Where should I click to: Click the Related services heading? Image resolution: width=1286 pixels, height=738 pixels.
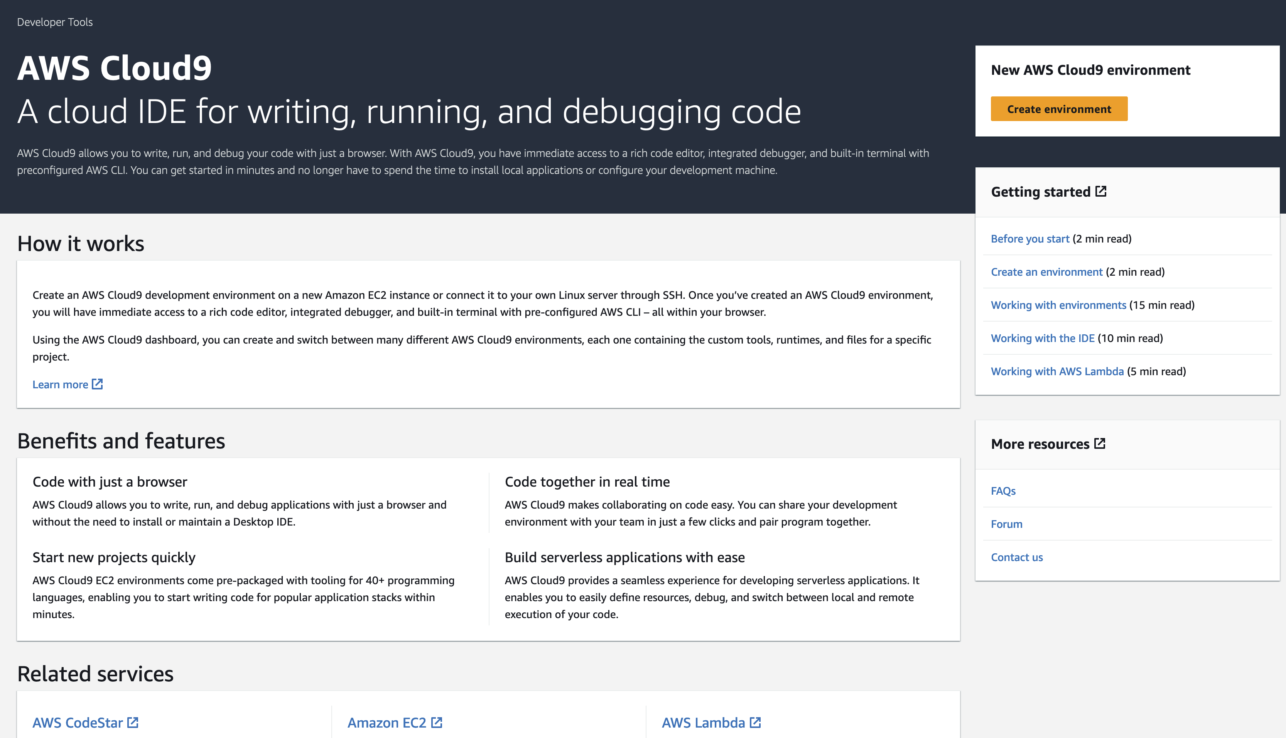click(x=95, y=674)
